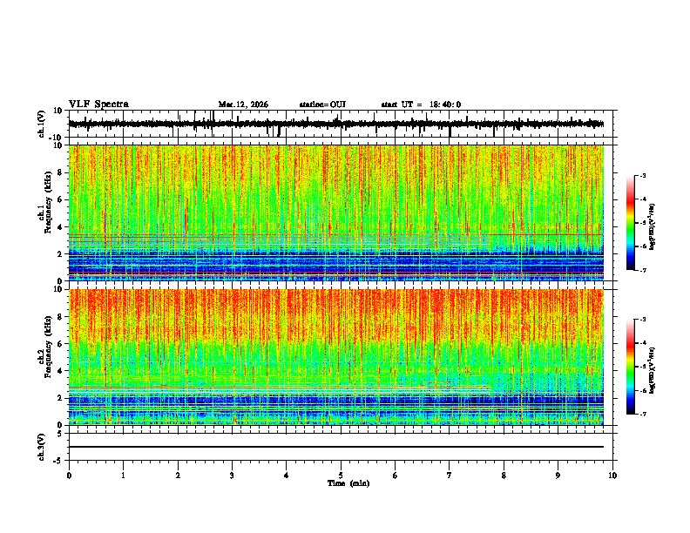690x533 pixels.
Task: Click inside the ch.1 spectrogram panel
Action: click(336, 213)
